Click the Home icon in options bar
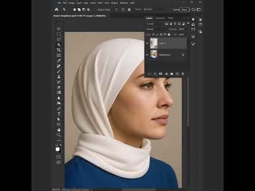Image resolution: width=255 pixels, height=191 pixels. tap(56, 10)
